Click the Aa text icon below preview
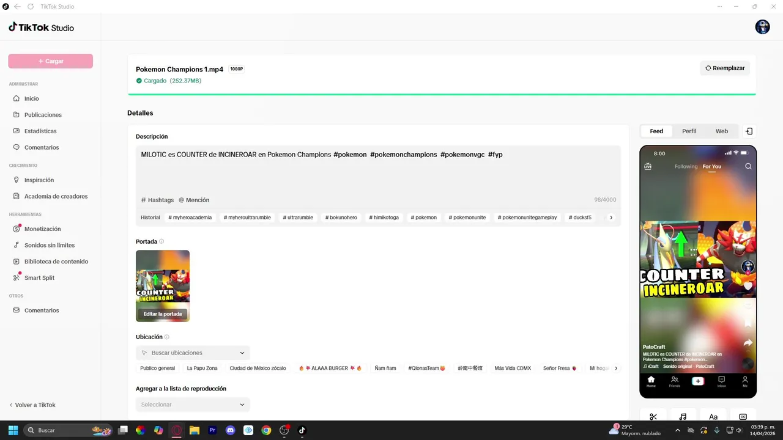The height and width of the screenshot is (440, 783). pyautogui.click(x=713, y=417)
